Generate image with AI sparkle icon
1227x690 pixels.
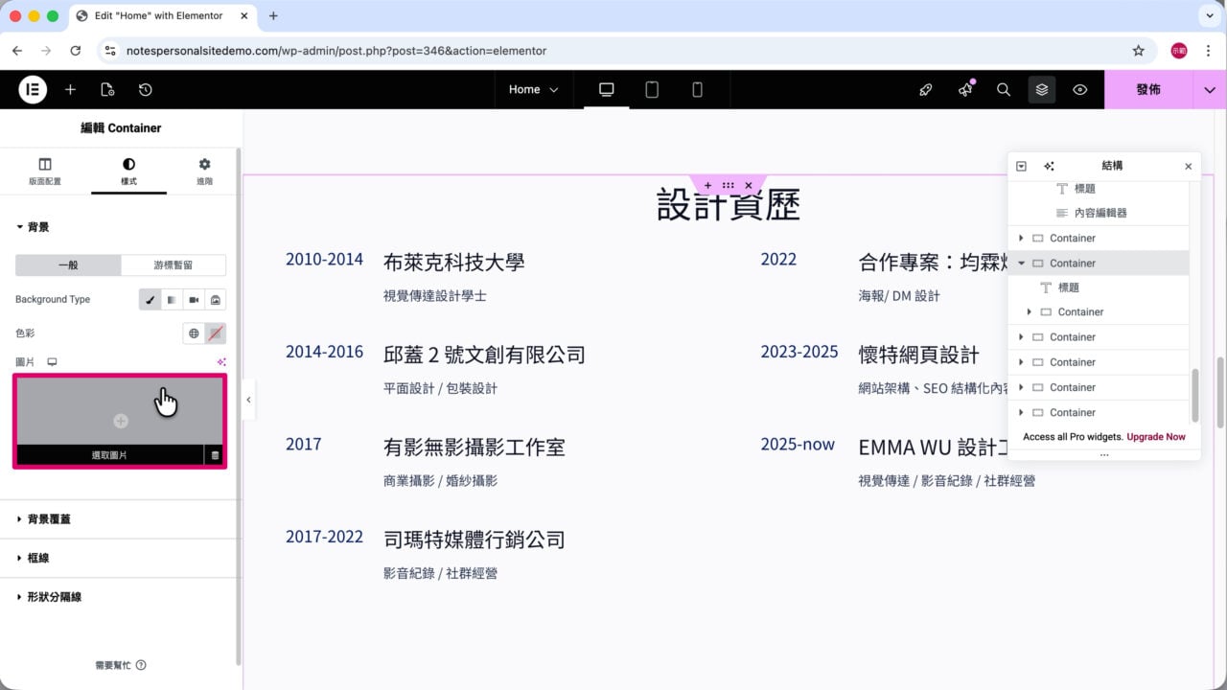[x=221, y=362]
